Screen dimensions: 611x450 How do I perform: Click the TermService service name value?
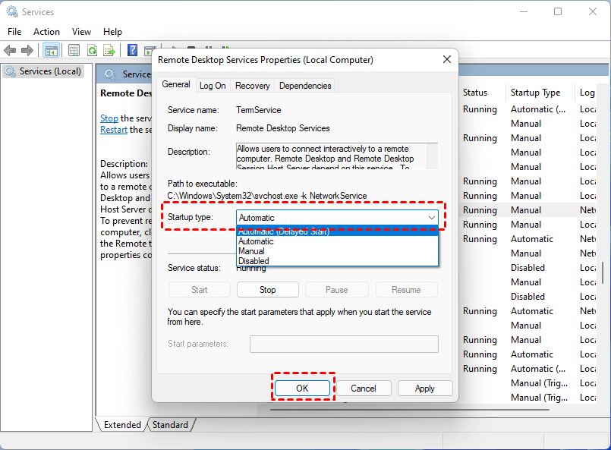click(x=258, y=110)
